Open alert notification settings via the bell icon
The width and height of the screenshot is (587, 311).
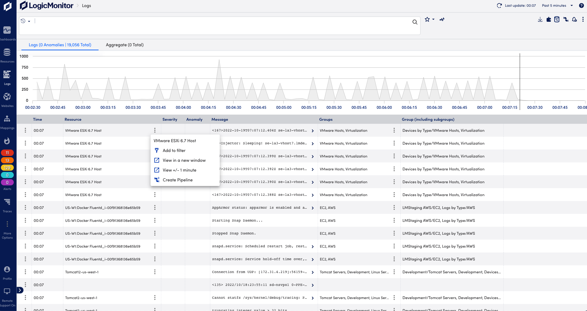pos(574,19)
